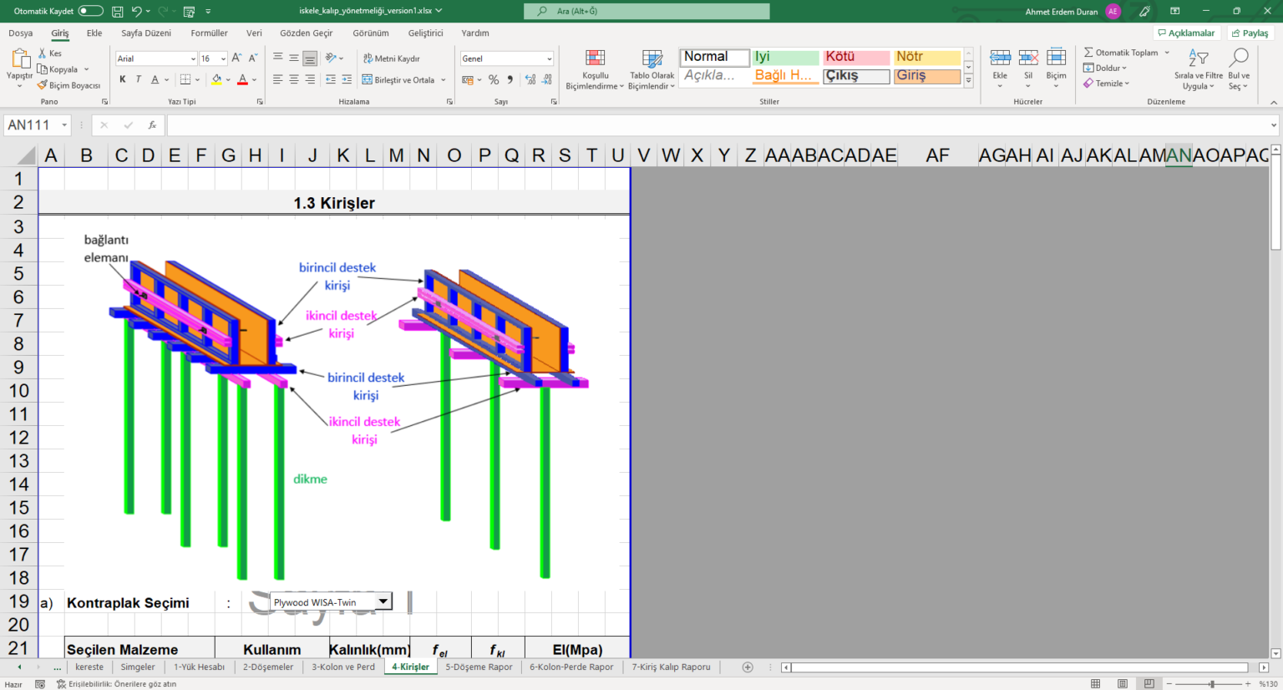The image size is (1283, 690).
Task: Click the horizontal scrollbar right arrow
Action: click(x=1263, y=667)
